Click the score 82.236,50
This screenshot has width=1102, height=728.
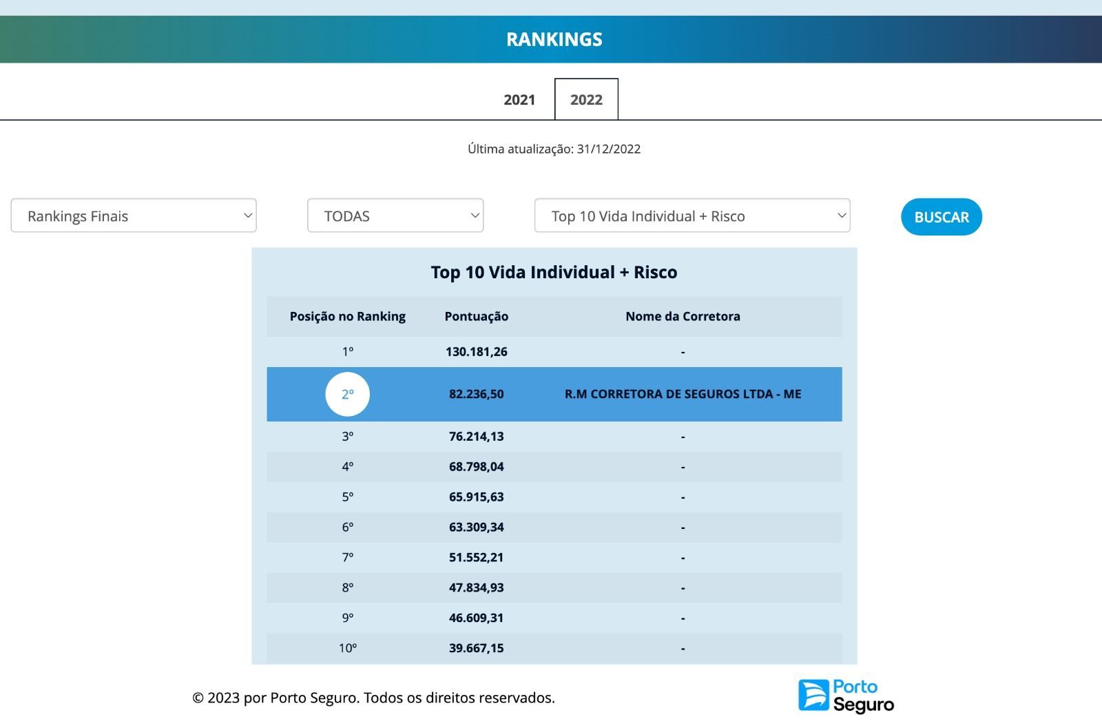[477, 394]
